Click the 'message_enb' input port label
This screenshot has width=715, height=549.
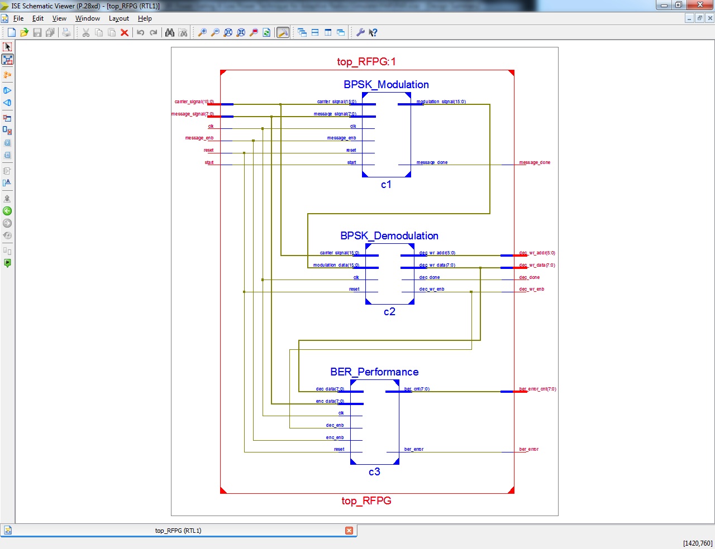coord(199,138)
